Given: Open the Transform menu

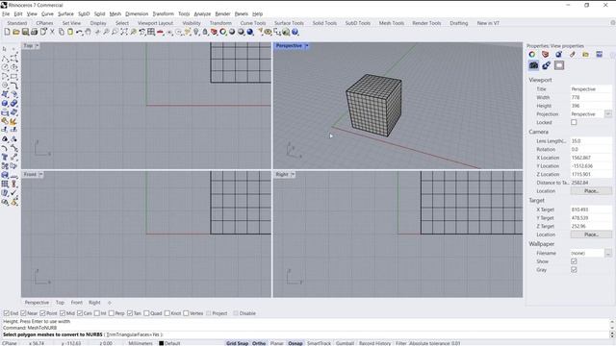Looking at the screenshot, I should click(x=163, y=13).
